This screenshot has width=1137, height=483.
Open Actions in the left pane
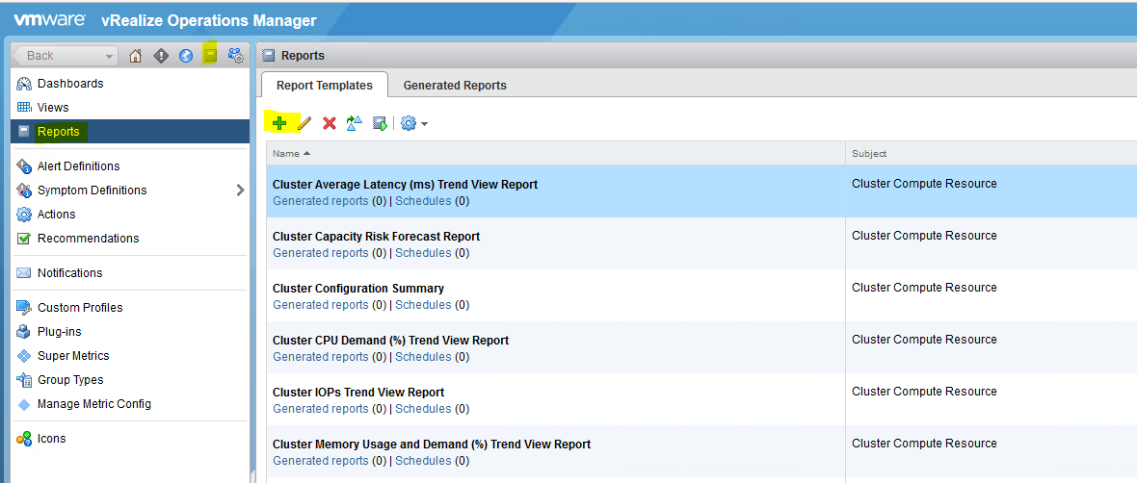pyautogui.click(x=57, y=215)
